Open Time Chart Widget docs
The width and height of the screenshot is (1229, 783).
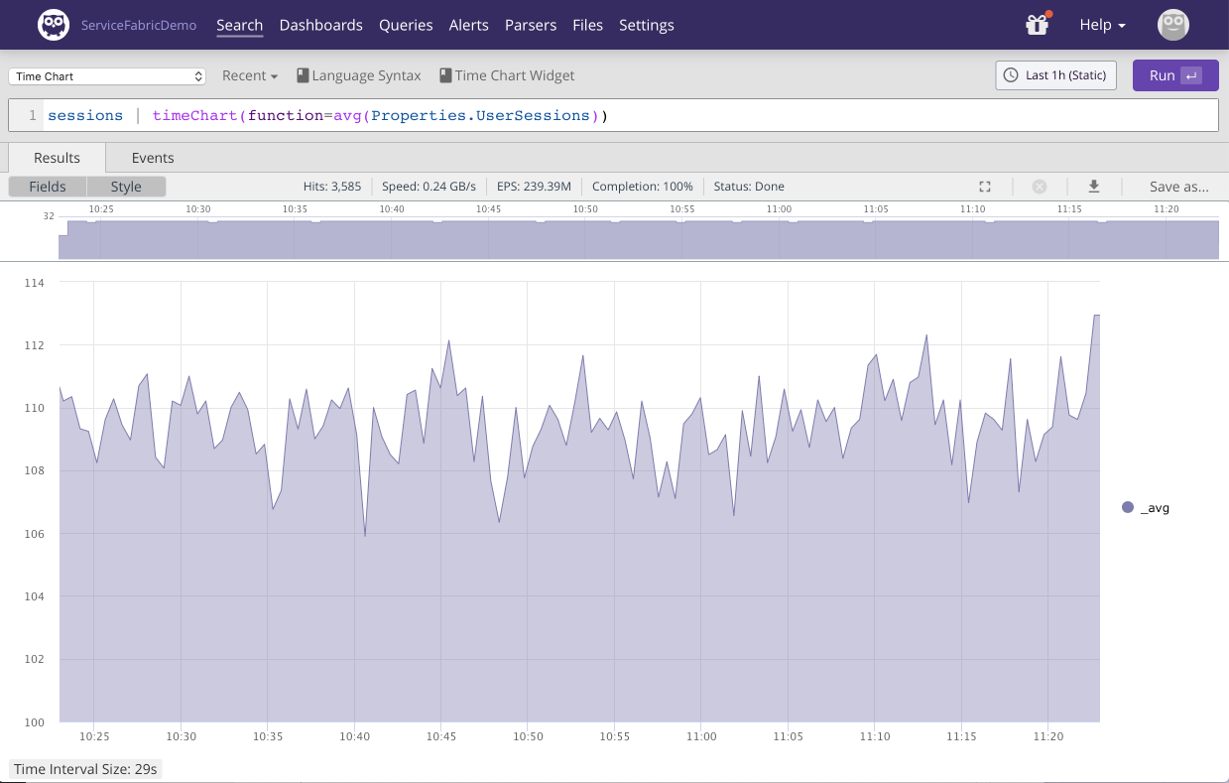[x=507, y=75]
